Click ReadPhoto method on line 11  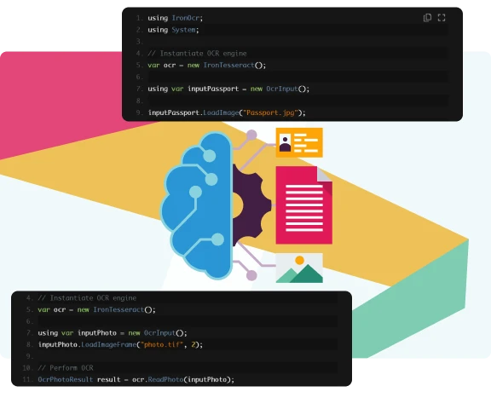coord(165,379)
